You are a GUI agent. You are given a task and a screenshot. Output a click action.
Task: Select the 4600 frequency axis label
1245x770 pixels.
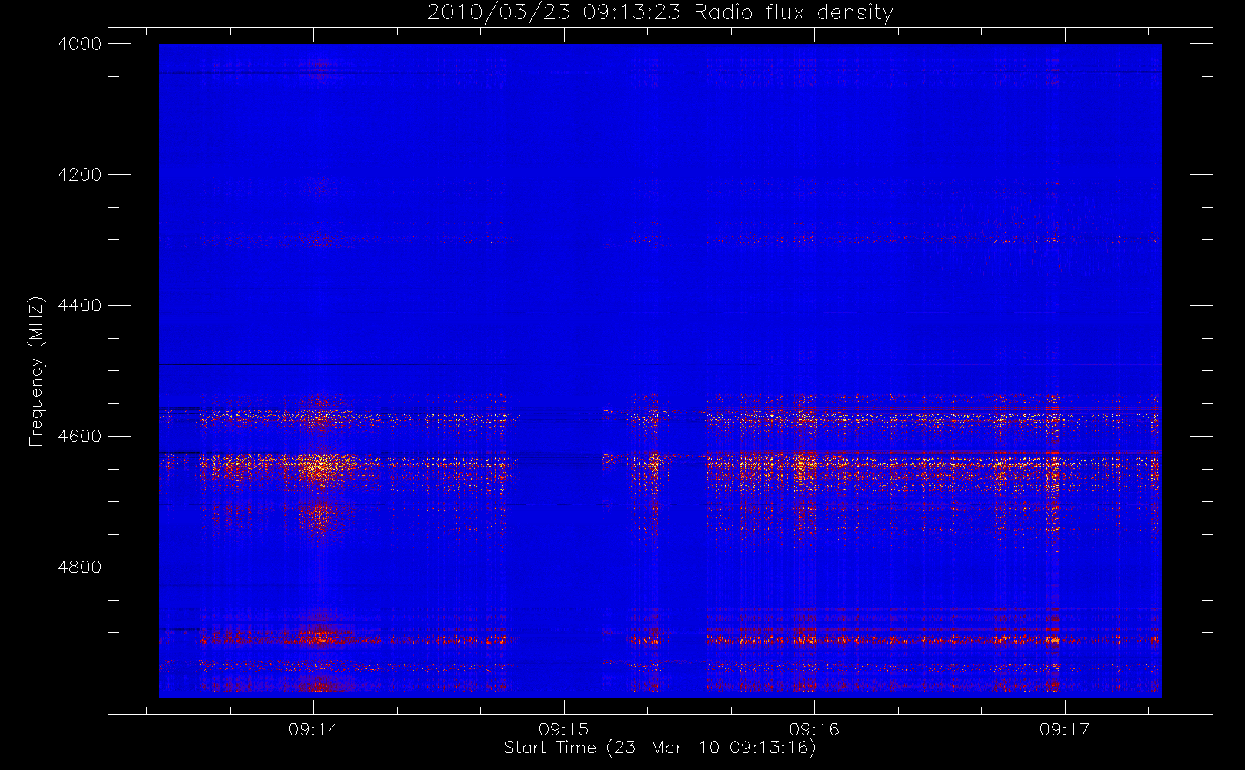point(80,437)
